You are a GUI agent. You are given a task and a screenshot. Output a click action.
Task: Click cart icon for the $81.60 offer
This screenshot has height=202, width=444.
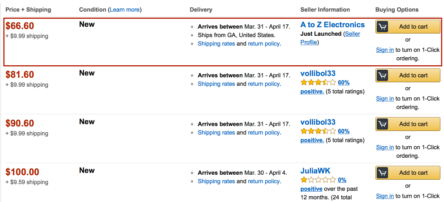[382, 75]
